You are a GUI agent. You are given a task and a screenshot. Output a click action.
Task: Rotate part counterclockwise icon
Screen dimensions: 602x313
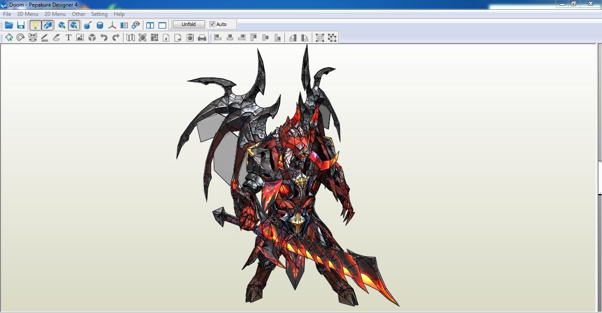click(x=293, y=38)
